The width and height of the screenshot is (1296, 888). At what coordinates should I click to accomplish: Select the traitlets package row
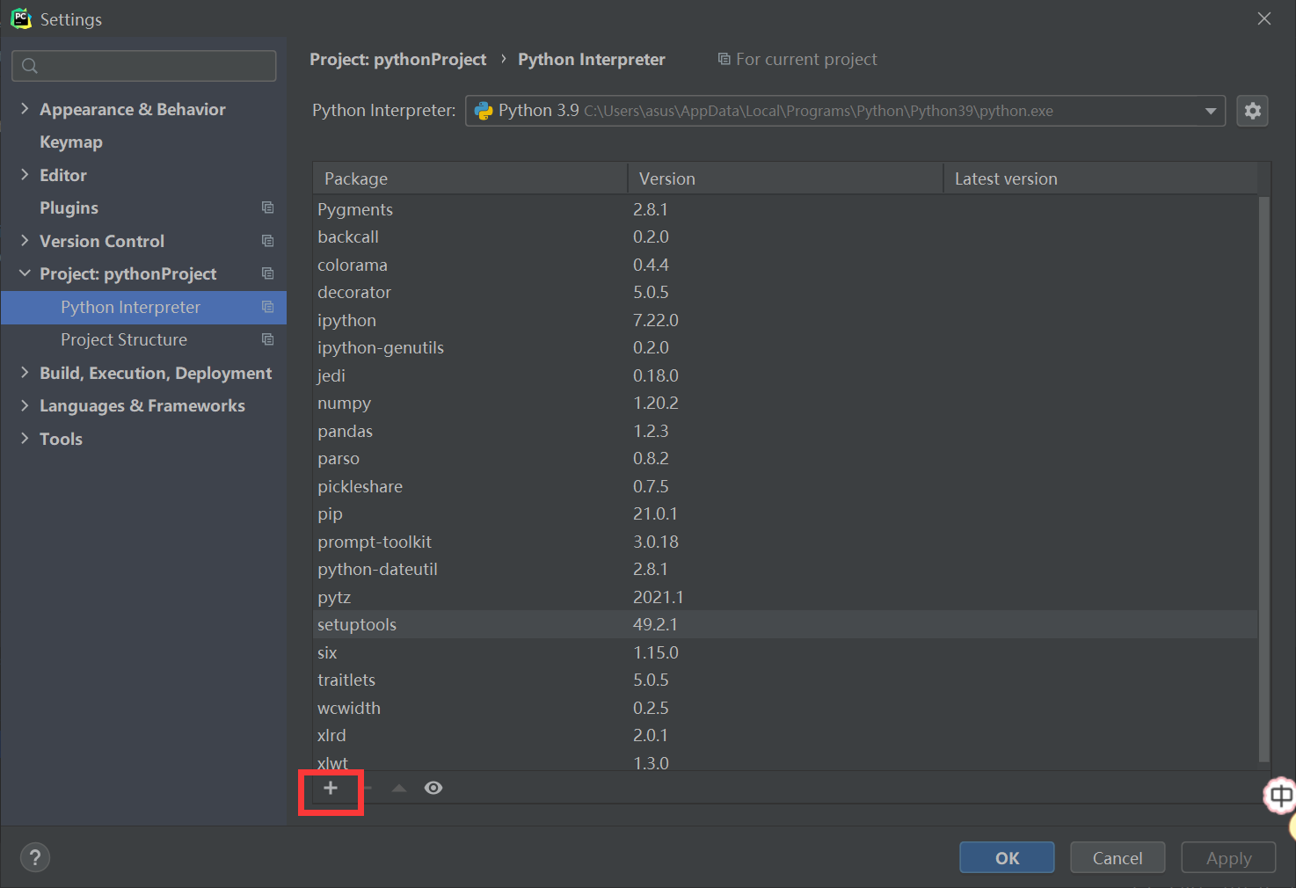785,680
